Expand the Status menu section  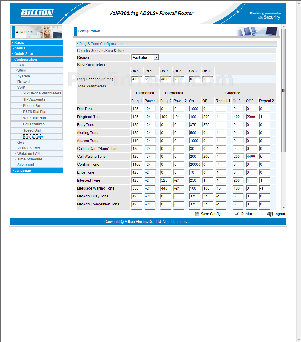click(13, 48)
